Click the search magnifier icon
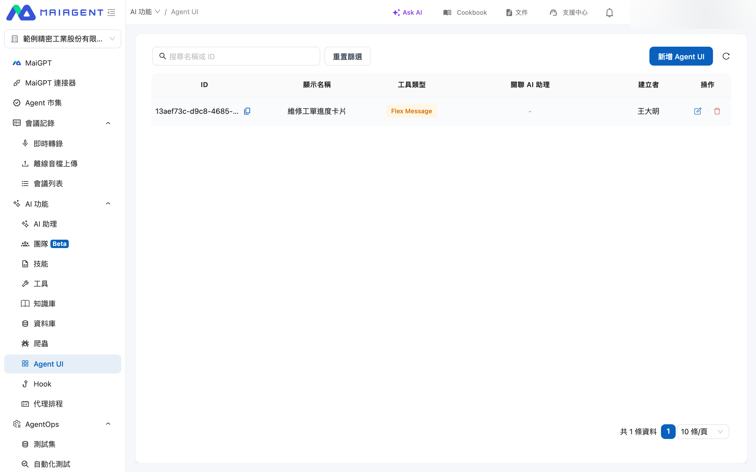This screenshot has height=472, width=756. point(162,56)
